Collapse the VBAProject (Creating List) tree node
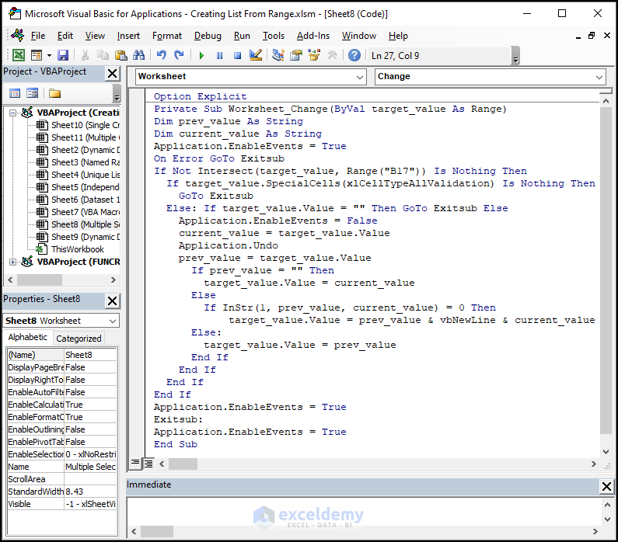This screenshot has height=542, width=618. [x=13, y=113]
